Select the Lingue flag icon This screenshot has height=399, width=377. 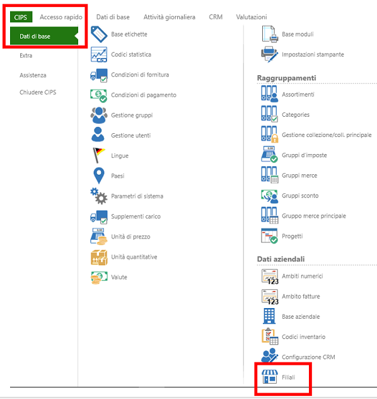(x=99, y=155)
